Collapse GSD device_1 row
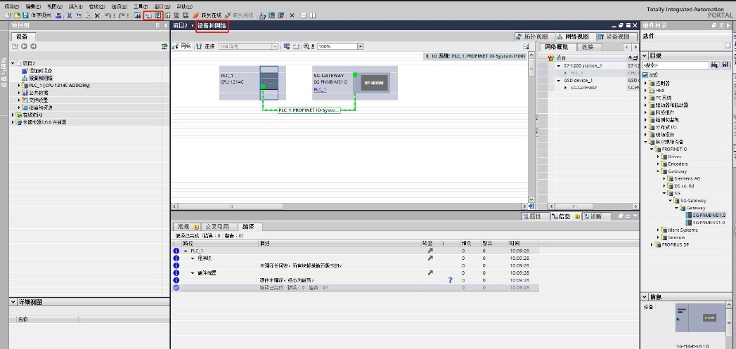Image resolution: width=736 pixels, height=349 pixels. click(559, 81)
